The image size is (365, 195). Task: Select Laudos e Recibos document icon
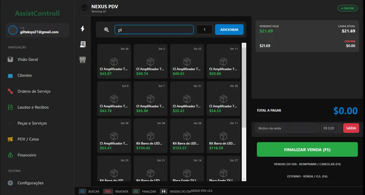(x=10, y=107)
